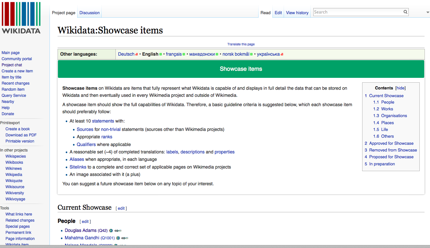Open Random item

pos(13,89)
